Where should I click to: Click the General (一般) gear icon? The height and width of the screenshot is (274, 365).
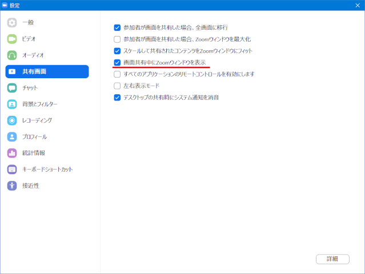(12, 23)
